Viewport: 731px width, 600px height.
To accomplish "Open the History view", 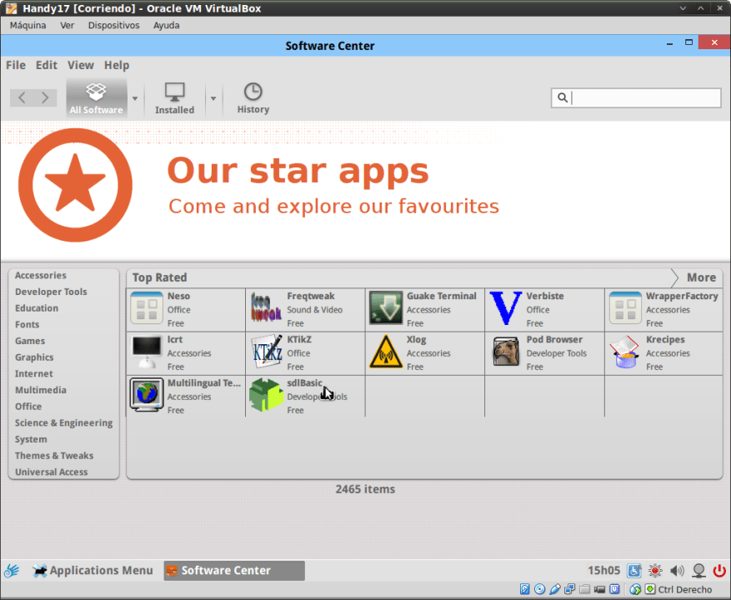I will coord(253,97).
